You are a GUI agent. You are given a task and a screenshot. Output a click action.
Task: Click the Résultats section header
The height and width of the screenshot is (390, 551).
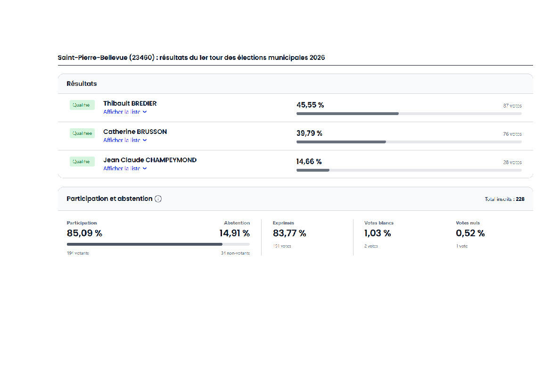(x=82, y=84)
